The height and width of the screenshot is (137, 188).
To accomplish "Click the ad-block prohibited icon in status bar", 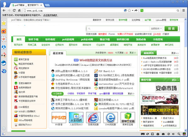I will click(169, 134).
